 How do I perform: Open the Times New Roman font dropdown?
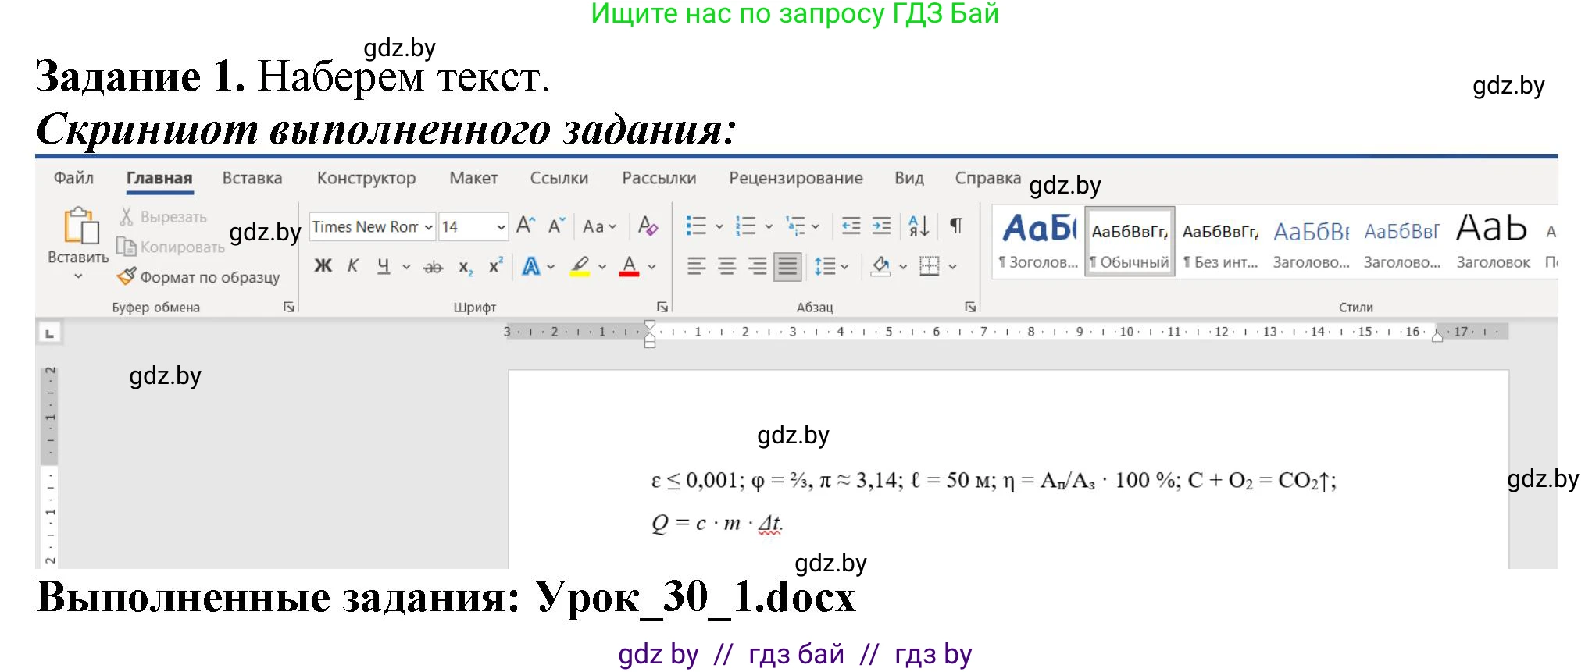click(428, 227)
